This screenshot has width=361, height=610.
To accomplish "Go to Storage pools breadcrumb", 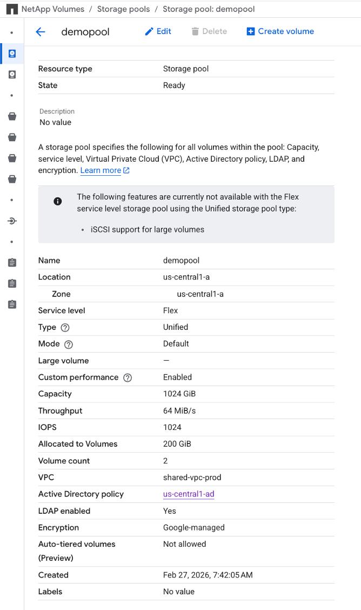I will 123,9.
